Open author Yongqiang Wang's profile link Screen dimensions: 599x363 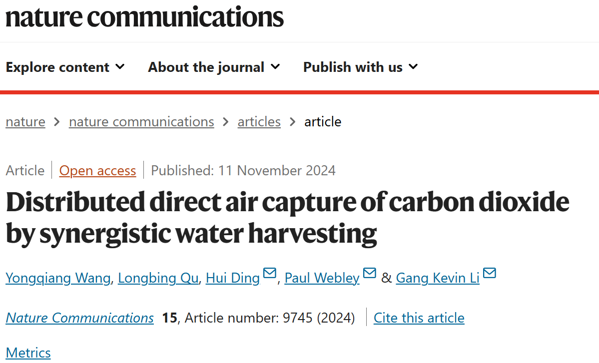58,278
